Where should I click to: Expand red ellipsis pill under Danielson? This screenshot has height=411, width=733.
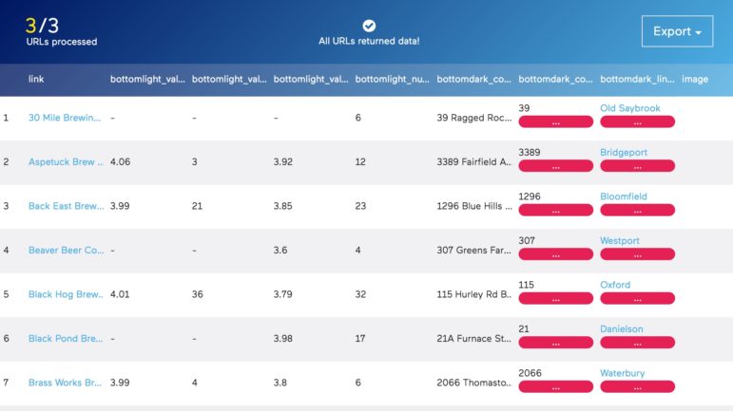pyautogui.click(x=638, y=343)
